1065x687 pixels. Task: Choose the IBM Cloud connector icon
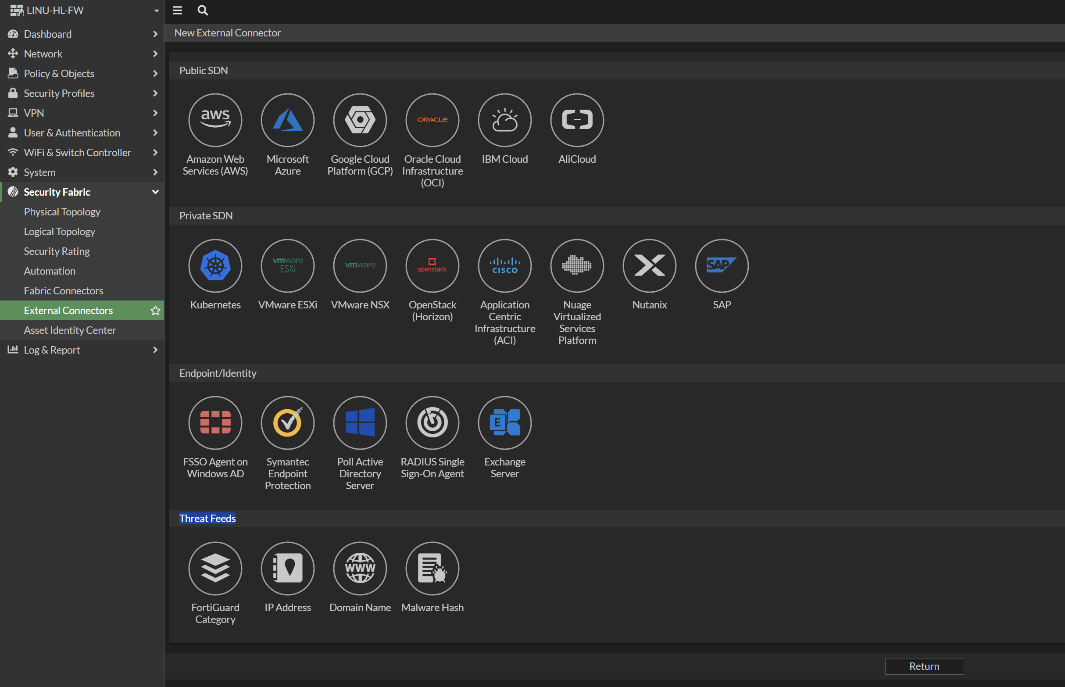click(x=505, y=120)
